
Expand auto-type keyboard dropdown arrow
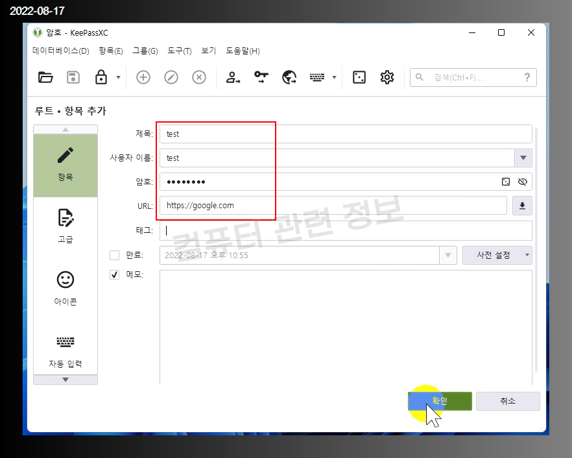coord(334,77)
